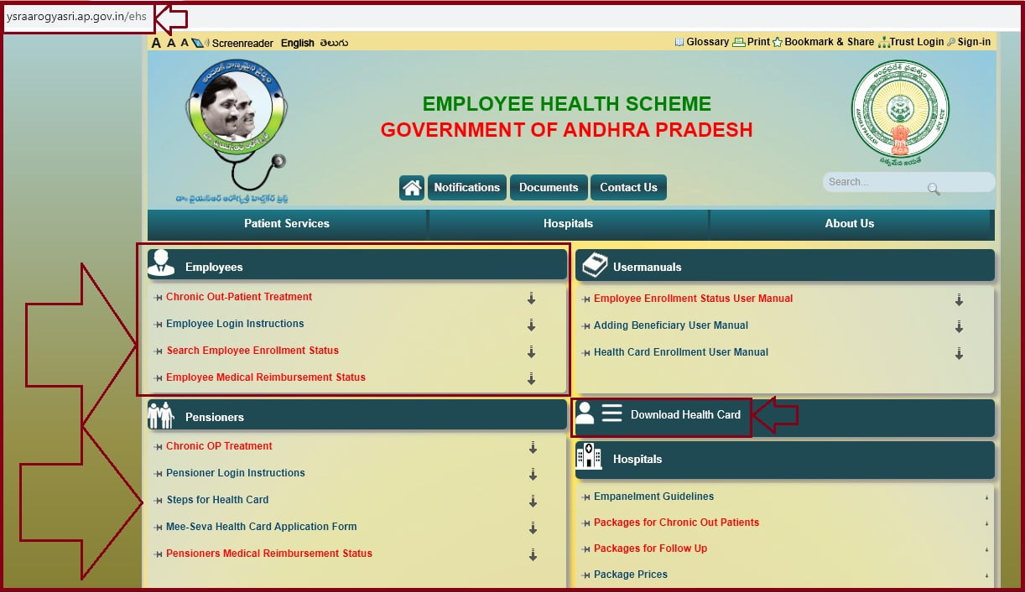Image resolution: width=1025 pixels, height=593 pixels.
Task: Open the About Us tab
Action: [x=850, y=223]
